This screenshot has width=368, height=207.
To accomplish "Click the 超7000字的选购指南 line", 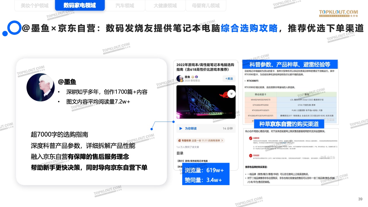I will pyautogui.click(x=59, y=135).
